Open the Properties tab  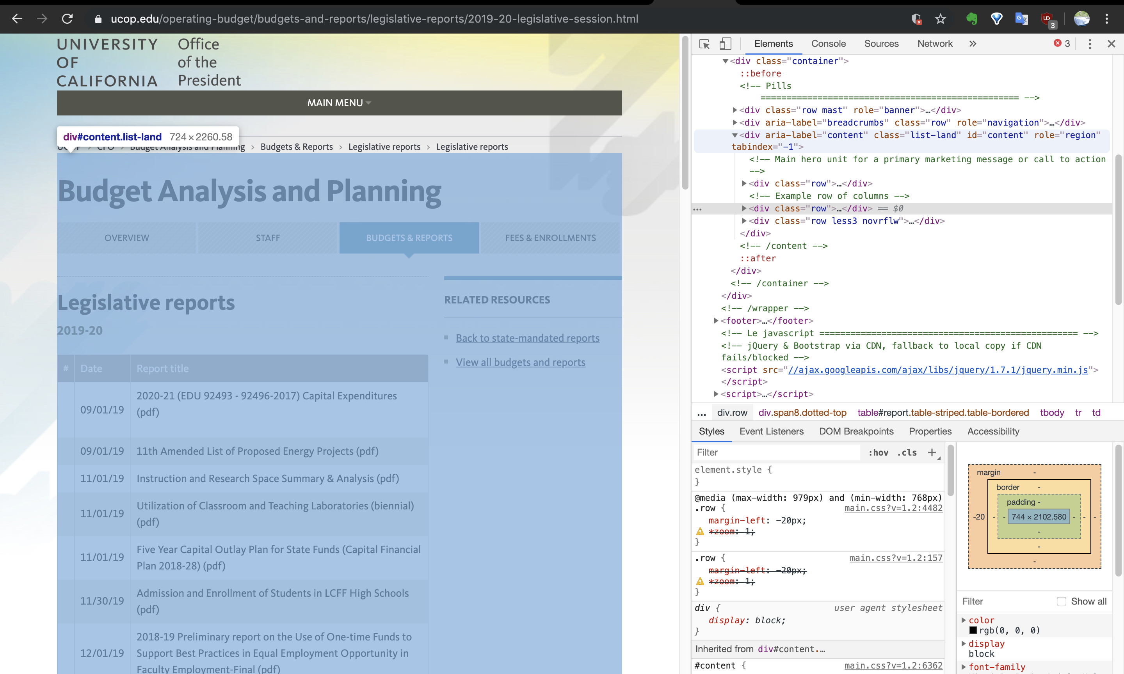tap(930, 431)
